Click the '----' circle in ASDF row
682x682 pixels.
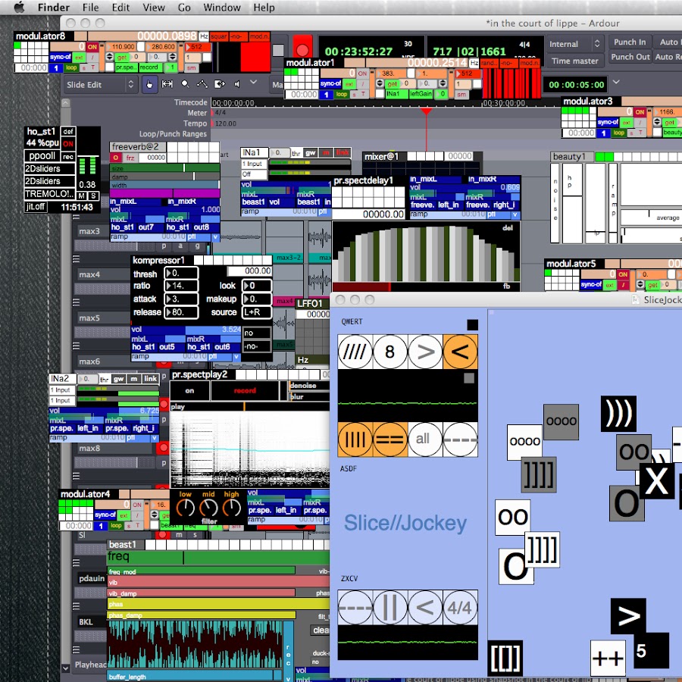pyautogui.click(x=460, y=440)
